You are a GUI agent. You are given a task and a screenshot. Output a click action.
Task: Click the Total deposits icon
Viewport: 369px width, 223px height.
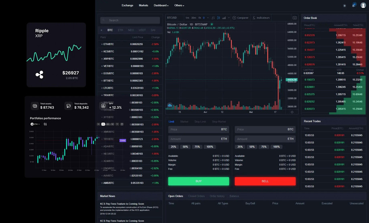click(x=68, y=106)
